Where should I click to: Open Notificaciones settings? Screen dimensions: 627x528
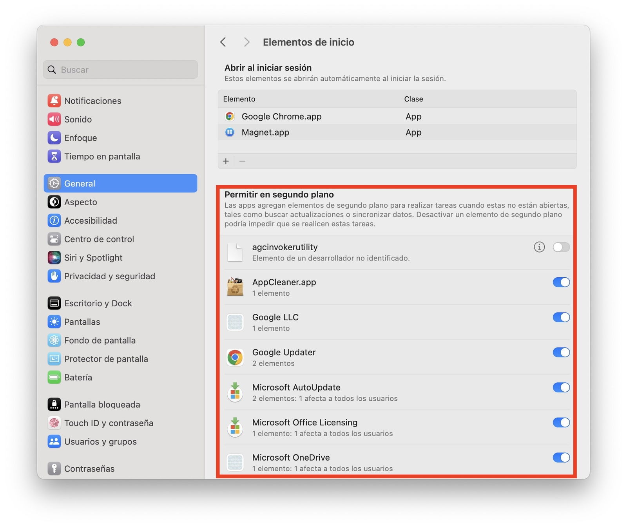pyautogui.click(x=120, y=101)
